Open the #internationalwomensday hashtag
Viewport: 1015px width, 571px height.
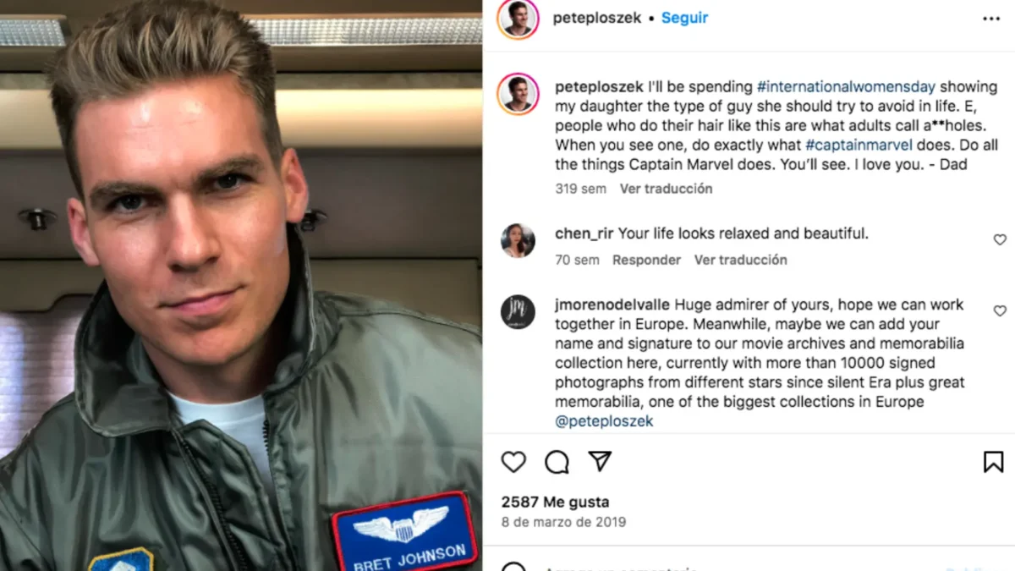point(846,86)
